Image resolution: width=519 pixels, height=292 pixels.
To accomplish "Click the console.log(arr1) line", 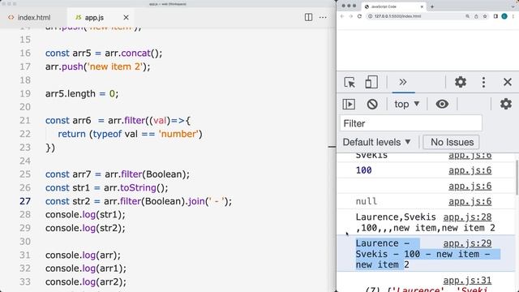I will (86, 268).
